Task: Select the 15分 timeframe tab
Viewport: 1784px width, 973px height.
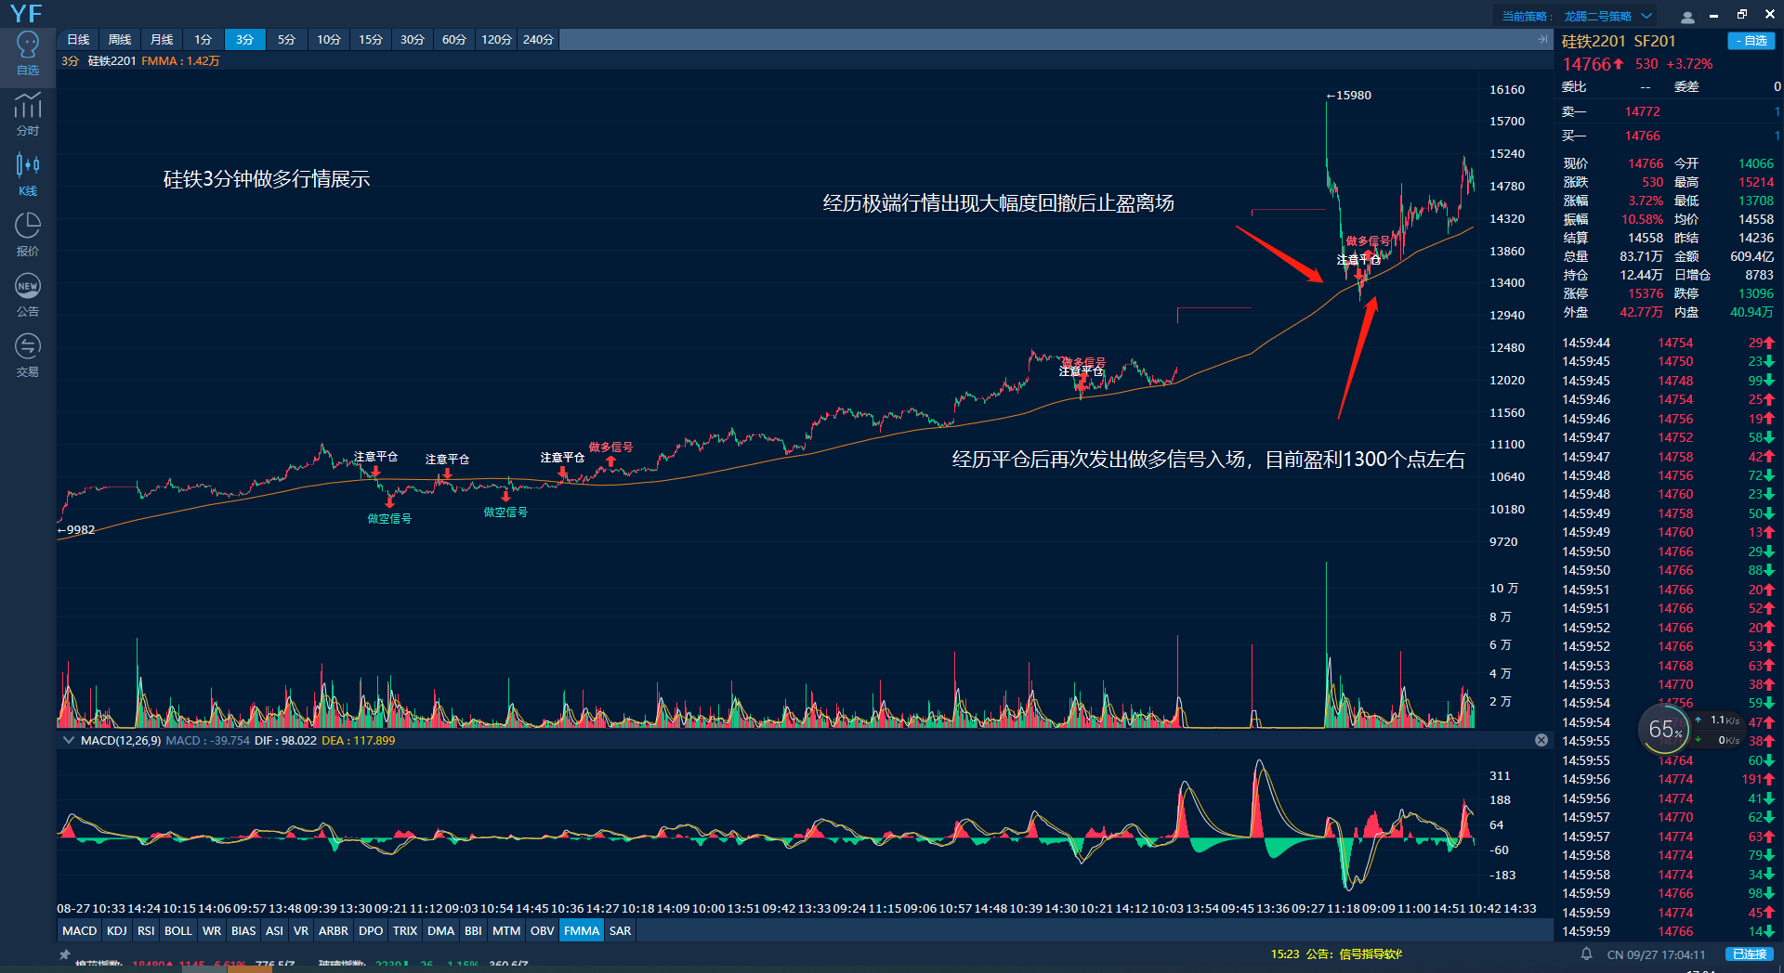Action: [x=370, y=40]
